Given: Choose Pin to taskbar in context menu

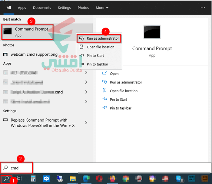Looking at the screenshot, I should (99, 64).
